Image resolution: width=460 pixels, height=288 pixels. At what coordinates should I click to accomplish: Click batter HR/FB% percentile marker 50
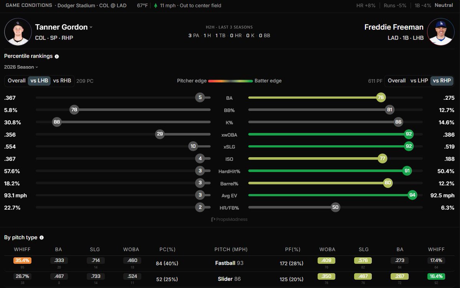point(335,207)
